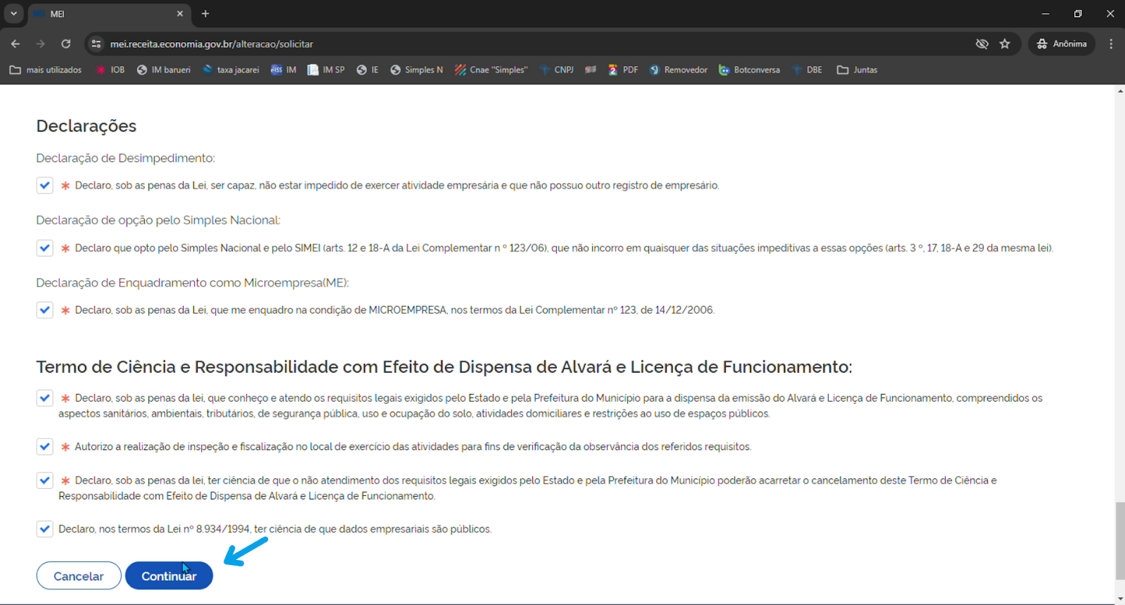The image size is (1125, 605).
Task: Open the taxa jacarei bookmark
Action: pos(231,70)
